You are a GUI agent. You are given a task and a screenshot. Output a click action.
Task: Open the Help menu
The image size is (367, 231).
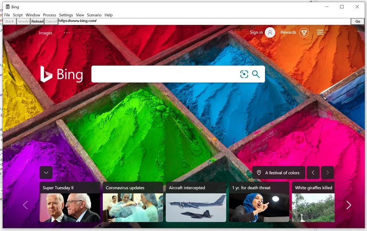click(x=108, y=15)
